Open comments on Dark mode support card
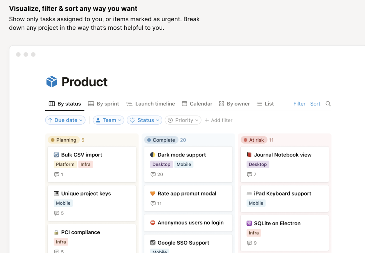 pos(157,174)
